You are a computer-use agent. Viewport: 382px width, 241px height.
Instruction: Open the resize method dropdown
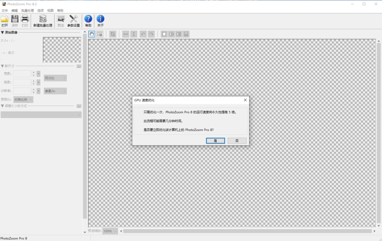tap(41, 115)
